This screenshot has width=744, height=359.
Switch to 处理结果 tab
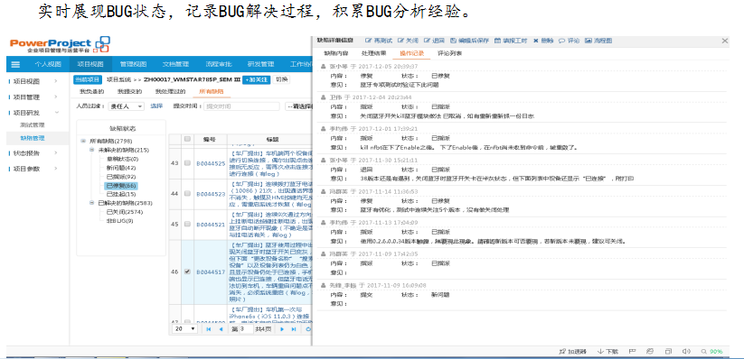click(374, 53)
